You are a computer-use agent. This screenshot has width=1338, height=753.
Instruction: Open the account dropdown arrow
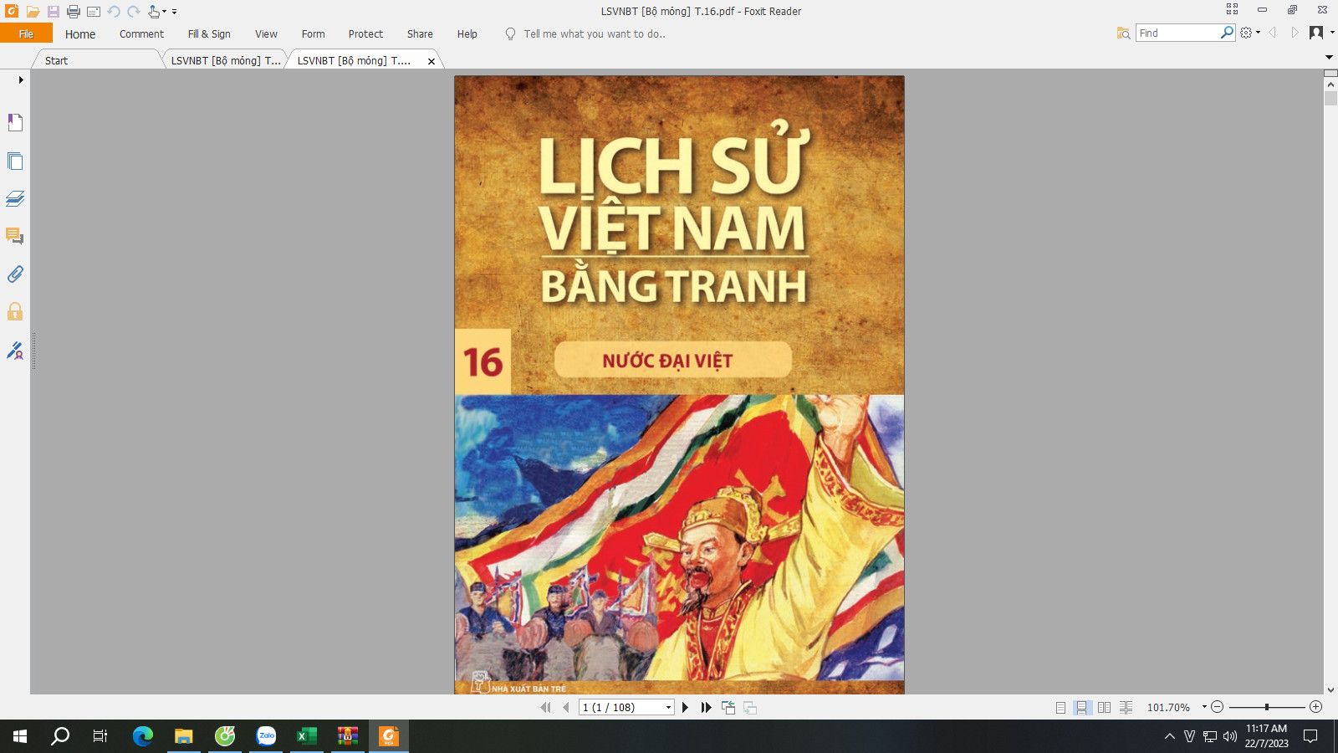coord(1332,33)
